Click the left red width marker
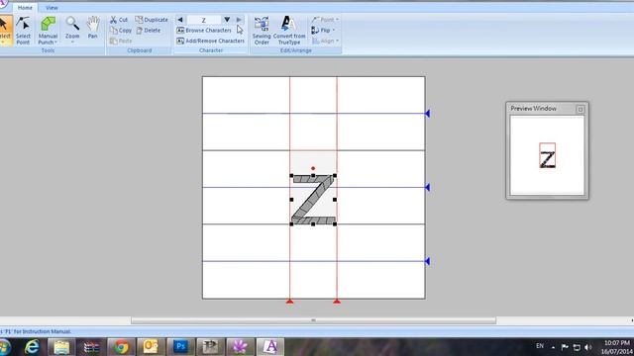 [x=289, y=301]
